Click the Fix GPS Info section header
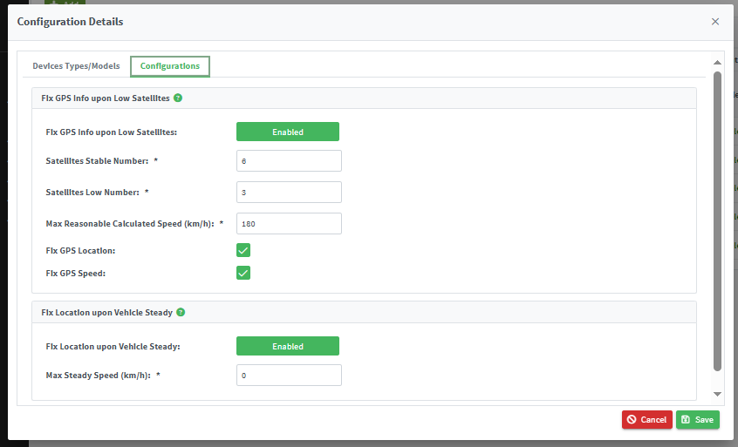Screen dimensions: 738x447 [x=106, y=98]
